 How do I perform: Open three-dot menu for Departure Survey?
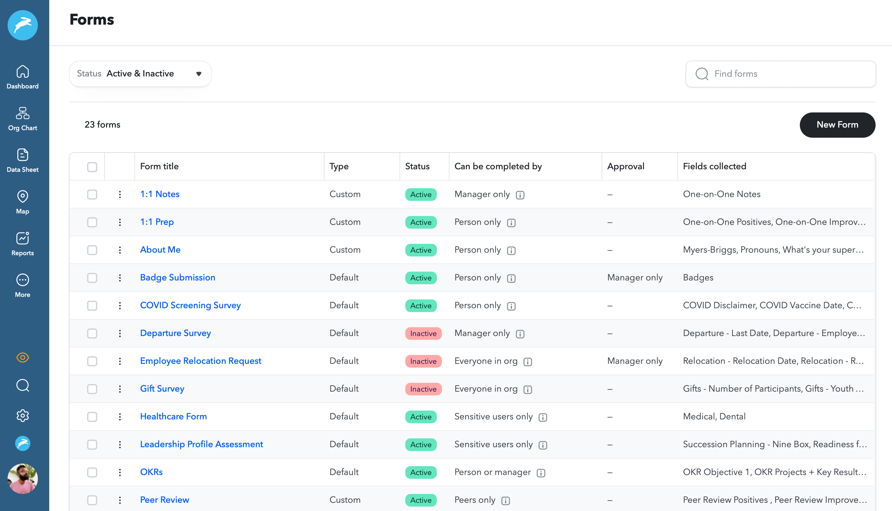[120, 334]
